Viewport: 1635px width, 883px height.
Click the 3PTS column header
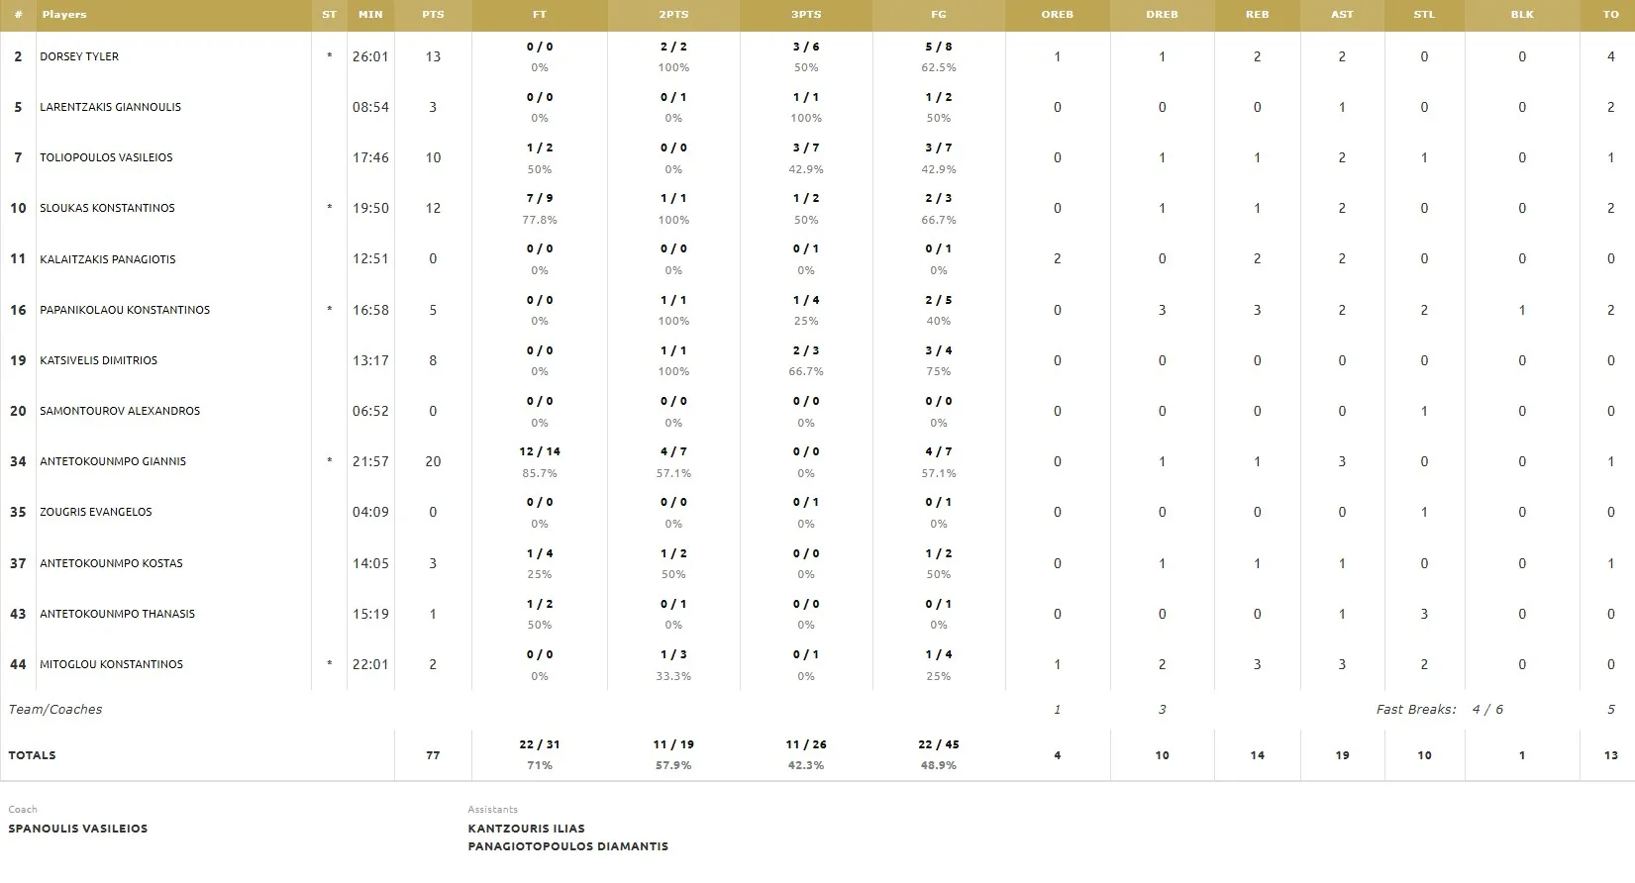pos(806,15)
